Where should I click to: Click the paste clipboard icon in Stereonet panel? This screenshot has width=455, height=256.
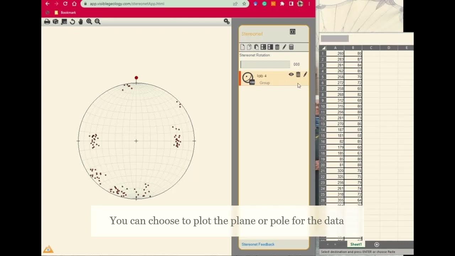tap(256, 47)
